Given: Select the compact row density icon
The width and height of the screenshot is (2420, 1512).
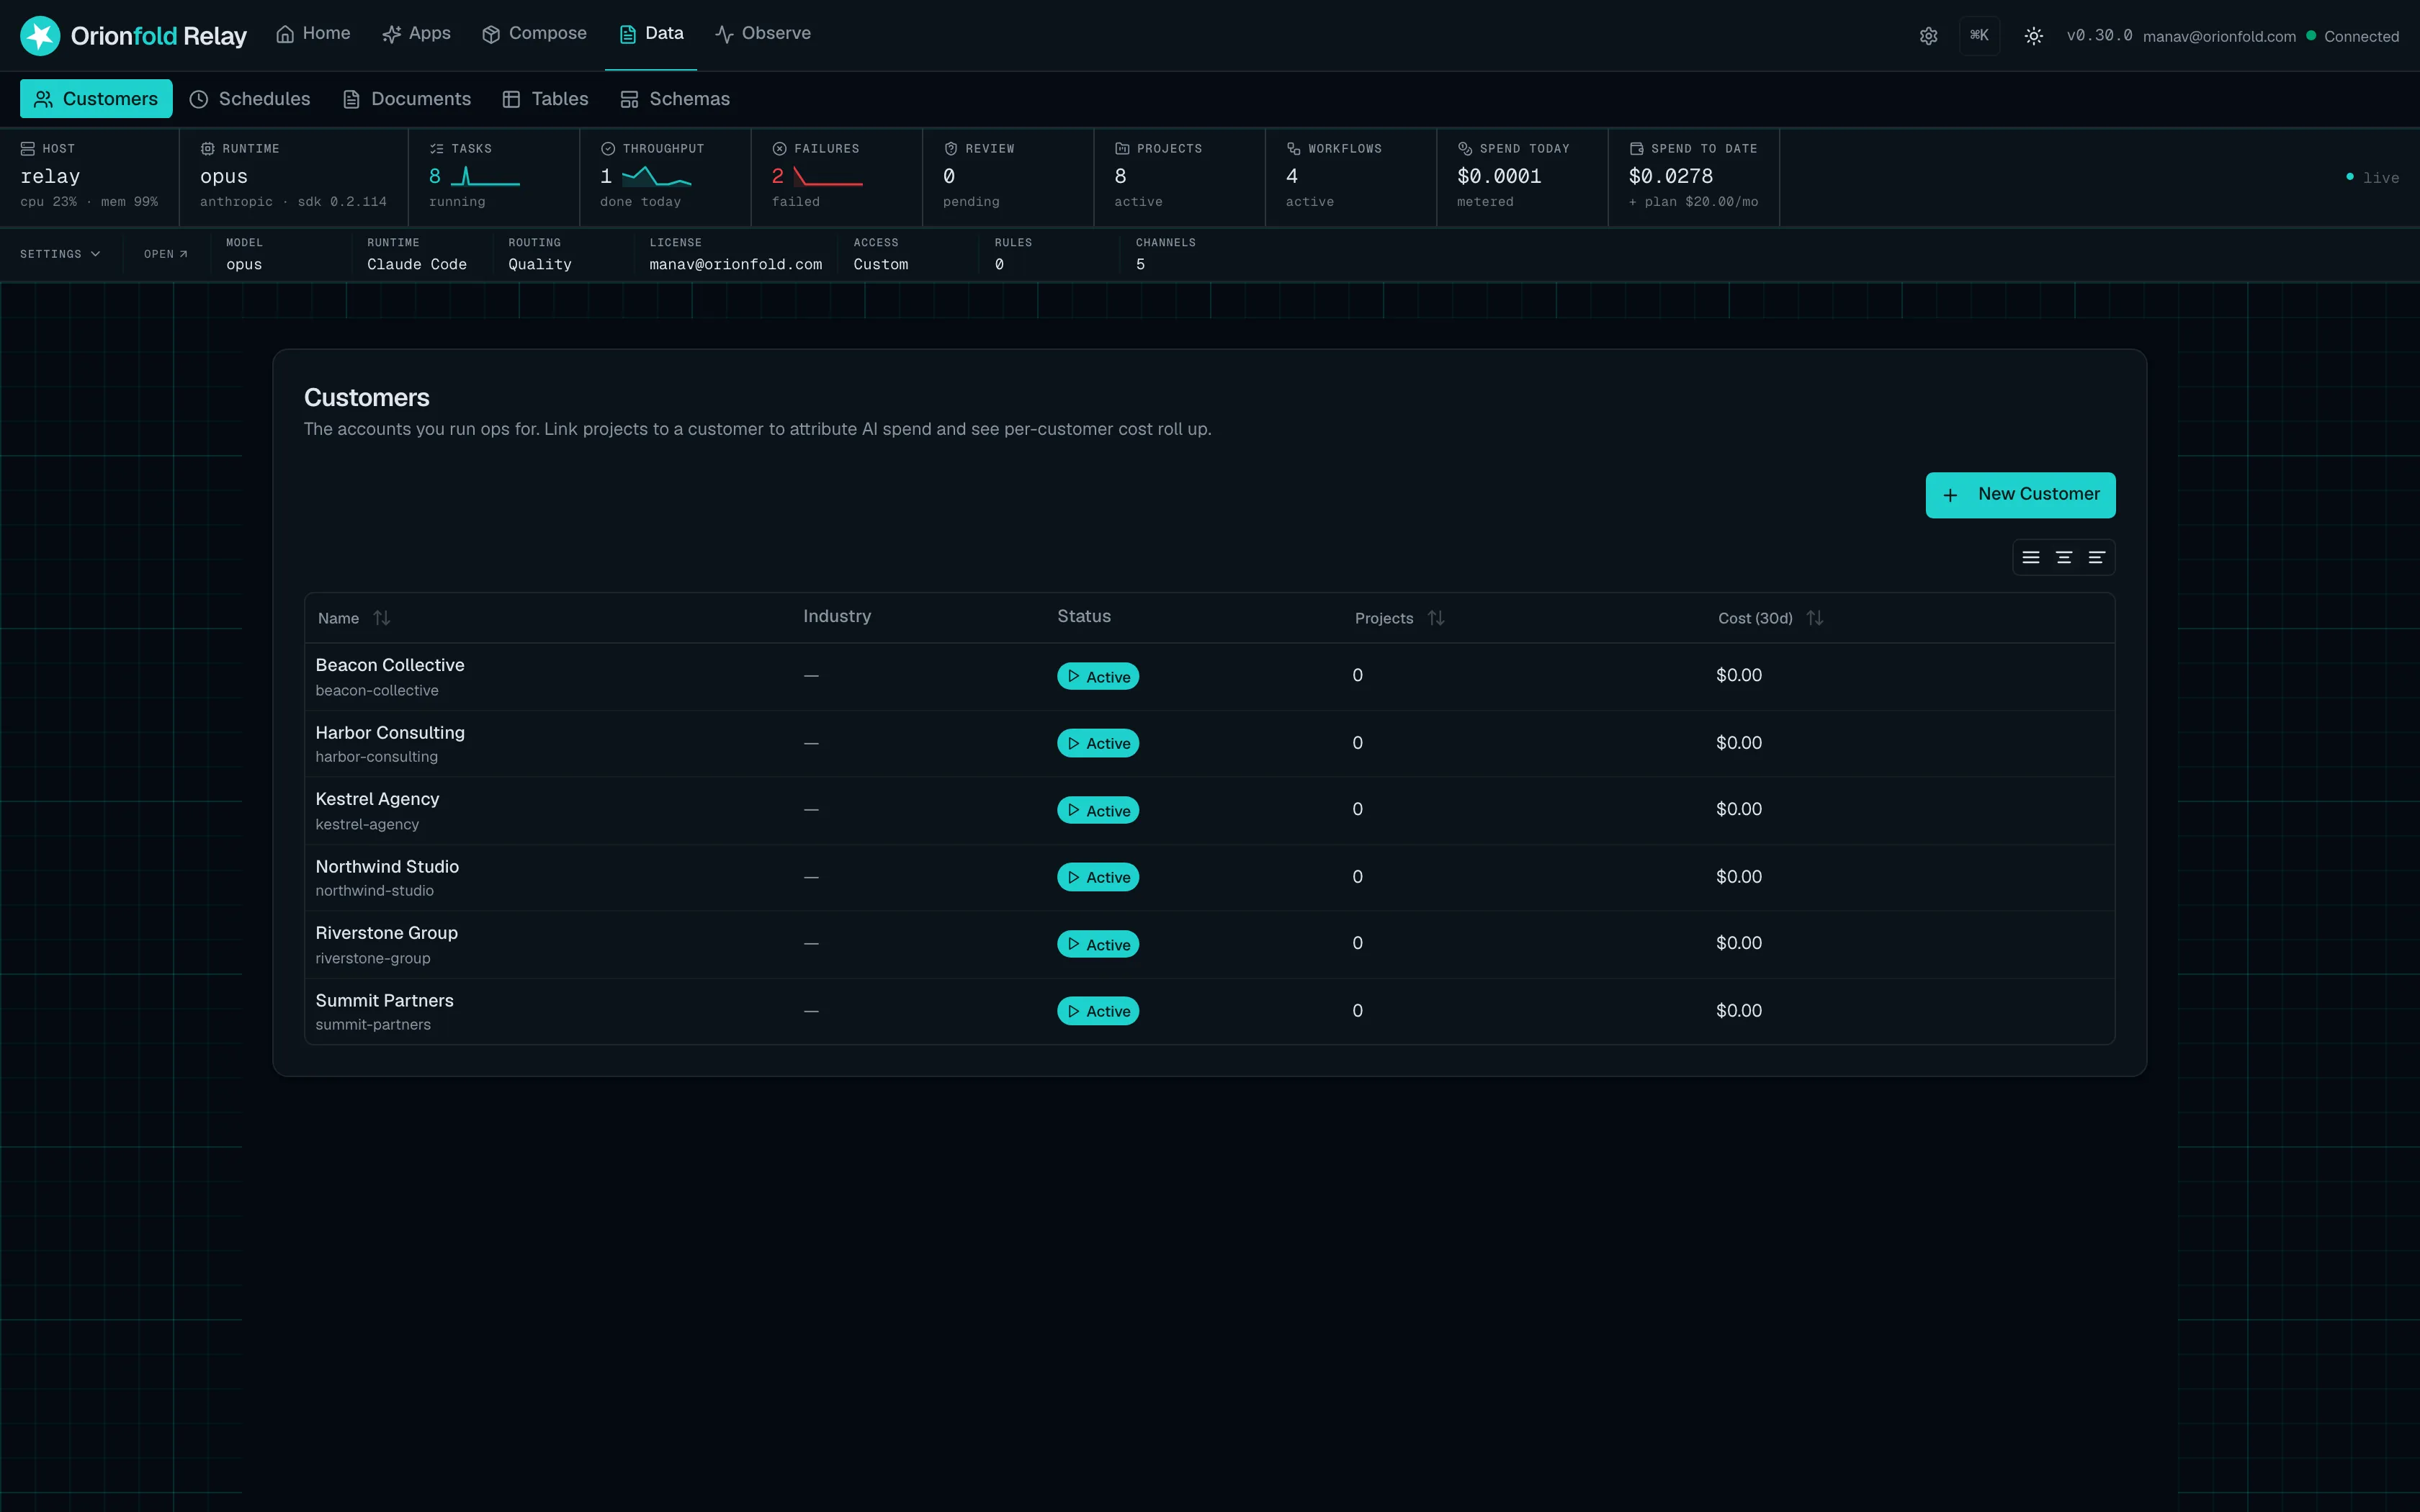Looking at the screenshot, I should [2096, 558].
